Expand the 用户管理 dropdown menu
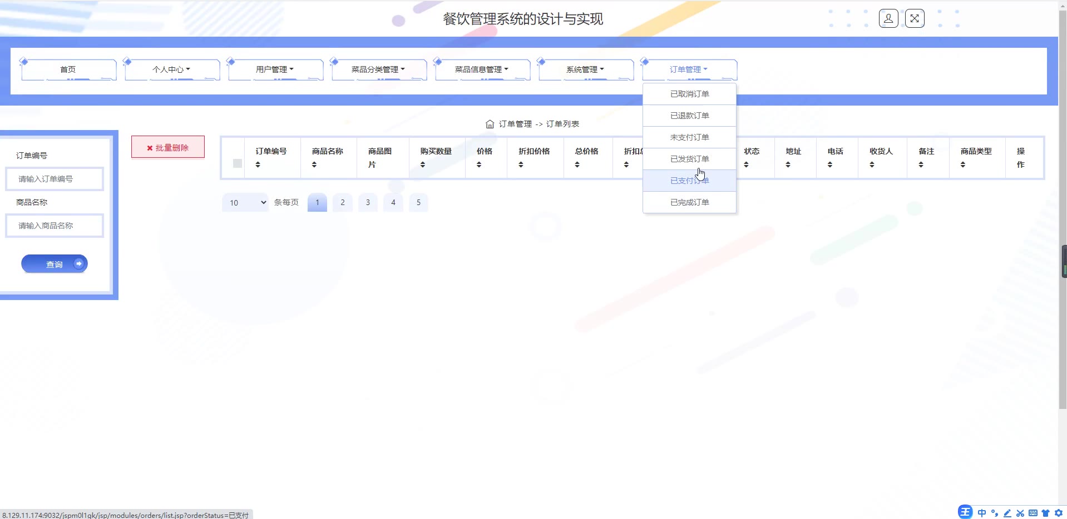The height and width of the screenshot is (519, 1067). 275,69
